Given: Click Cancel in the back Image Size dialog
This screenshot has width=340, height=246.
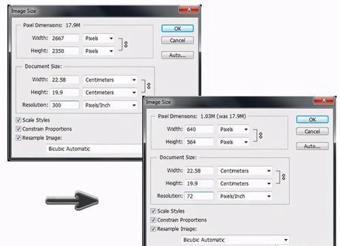Looking at the screenshot, I should click(177, 40).
